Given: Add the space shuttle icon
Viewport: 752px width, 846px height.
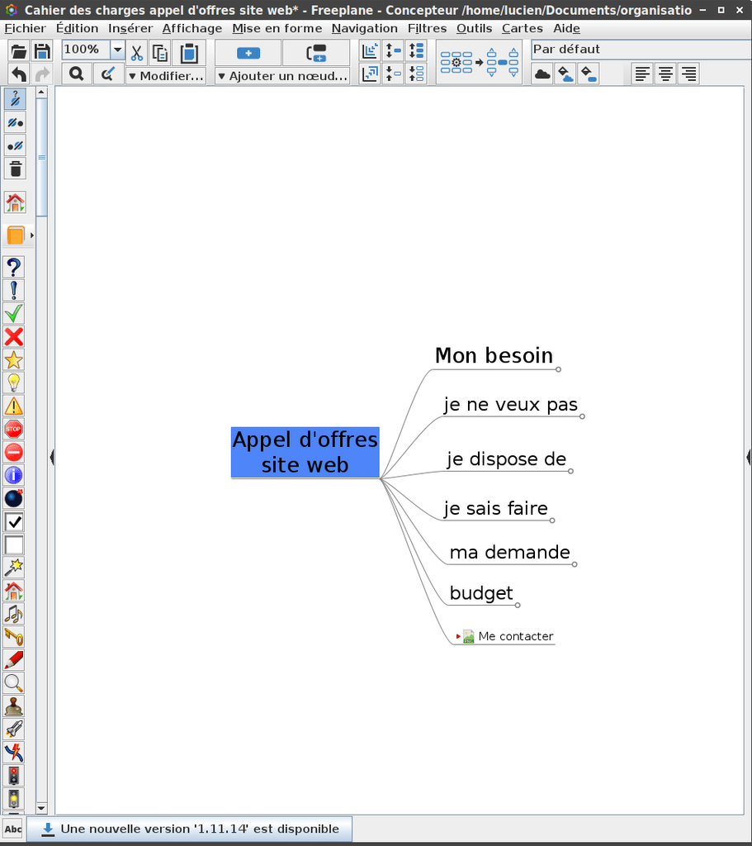Looking at the screenshot, I should (14, 729).
